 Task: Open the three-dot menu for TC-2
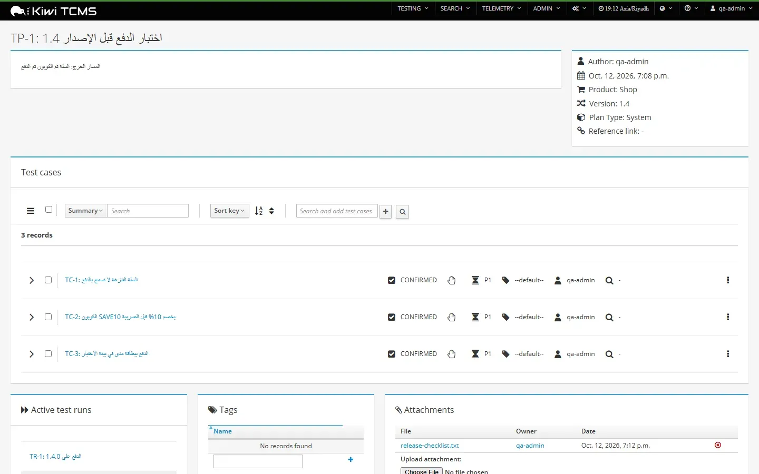[728, 317]
